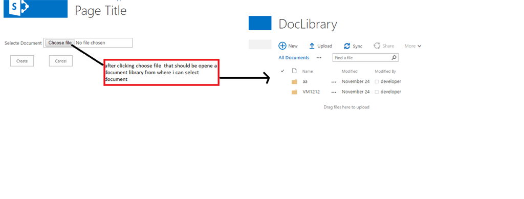Open the aa folder name link
Viewport: 524px width, 199px height.
(x=305, y=81)
